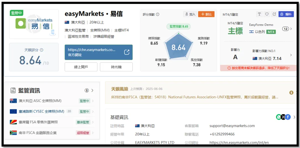Click the orange 對比 button

tap(206, 14)
